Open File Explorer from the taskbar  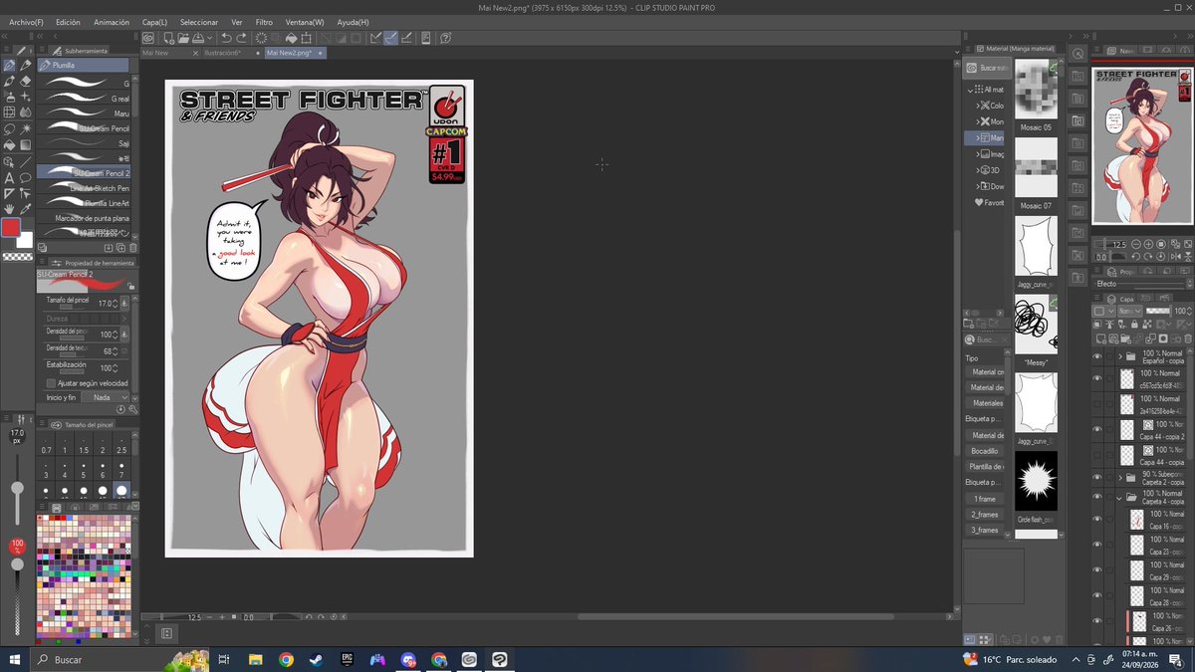[x=256, y=659]
